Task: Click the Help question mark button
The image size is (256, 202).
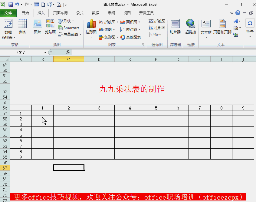Action: (x=238, y=13)
